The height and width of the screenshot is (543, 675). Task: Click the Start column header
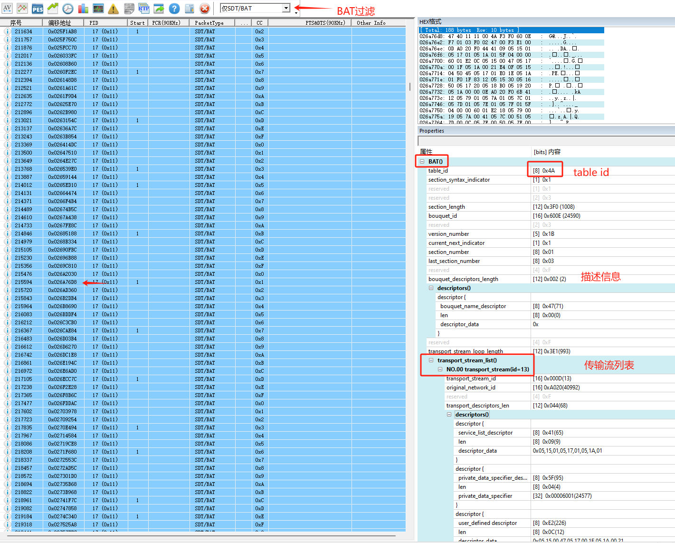click(137, 22)
